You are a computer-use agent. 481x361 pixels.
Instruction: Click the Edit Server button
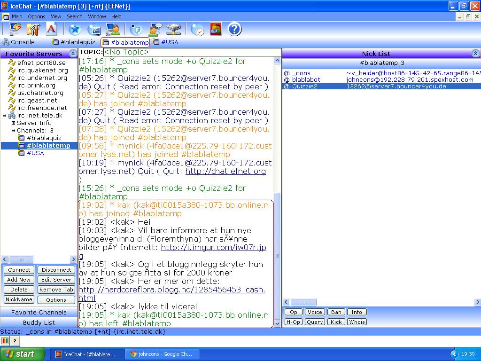pos(56,280)
